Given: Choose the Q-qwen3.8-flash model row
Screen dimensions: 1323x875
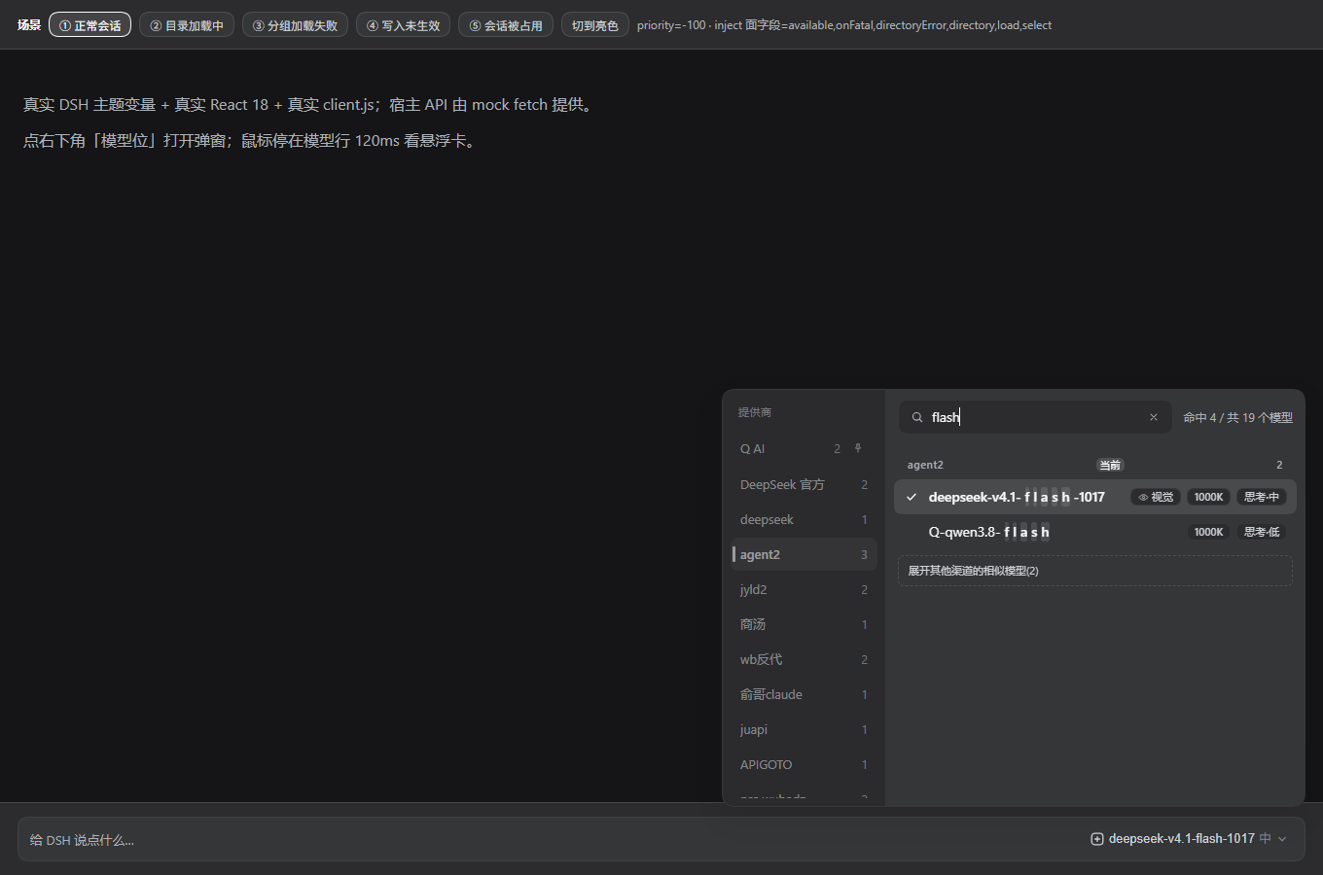Looking at the screenshot, I should point(1094,532).
